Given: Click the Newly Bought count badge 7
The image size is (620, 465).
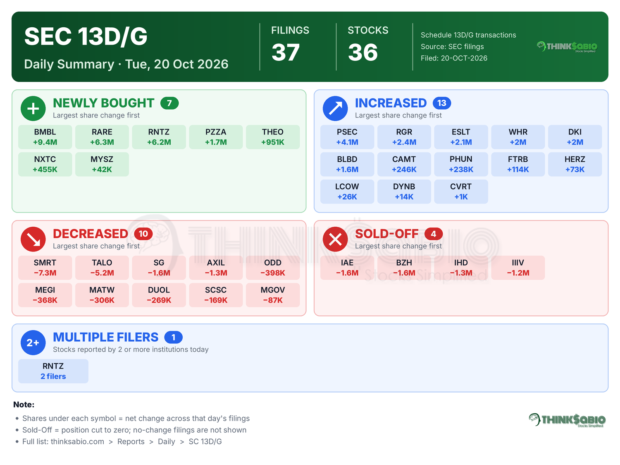Looking at the screenshot, I should [169, 103].
